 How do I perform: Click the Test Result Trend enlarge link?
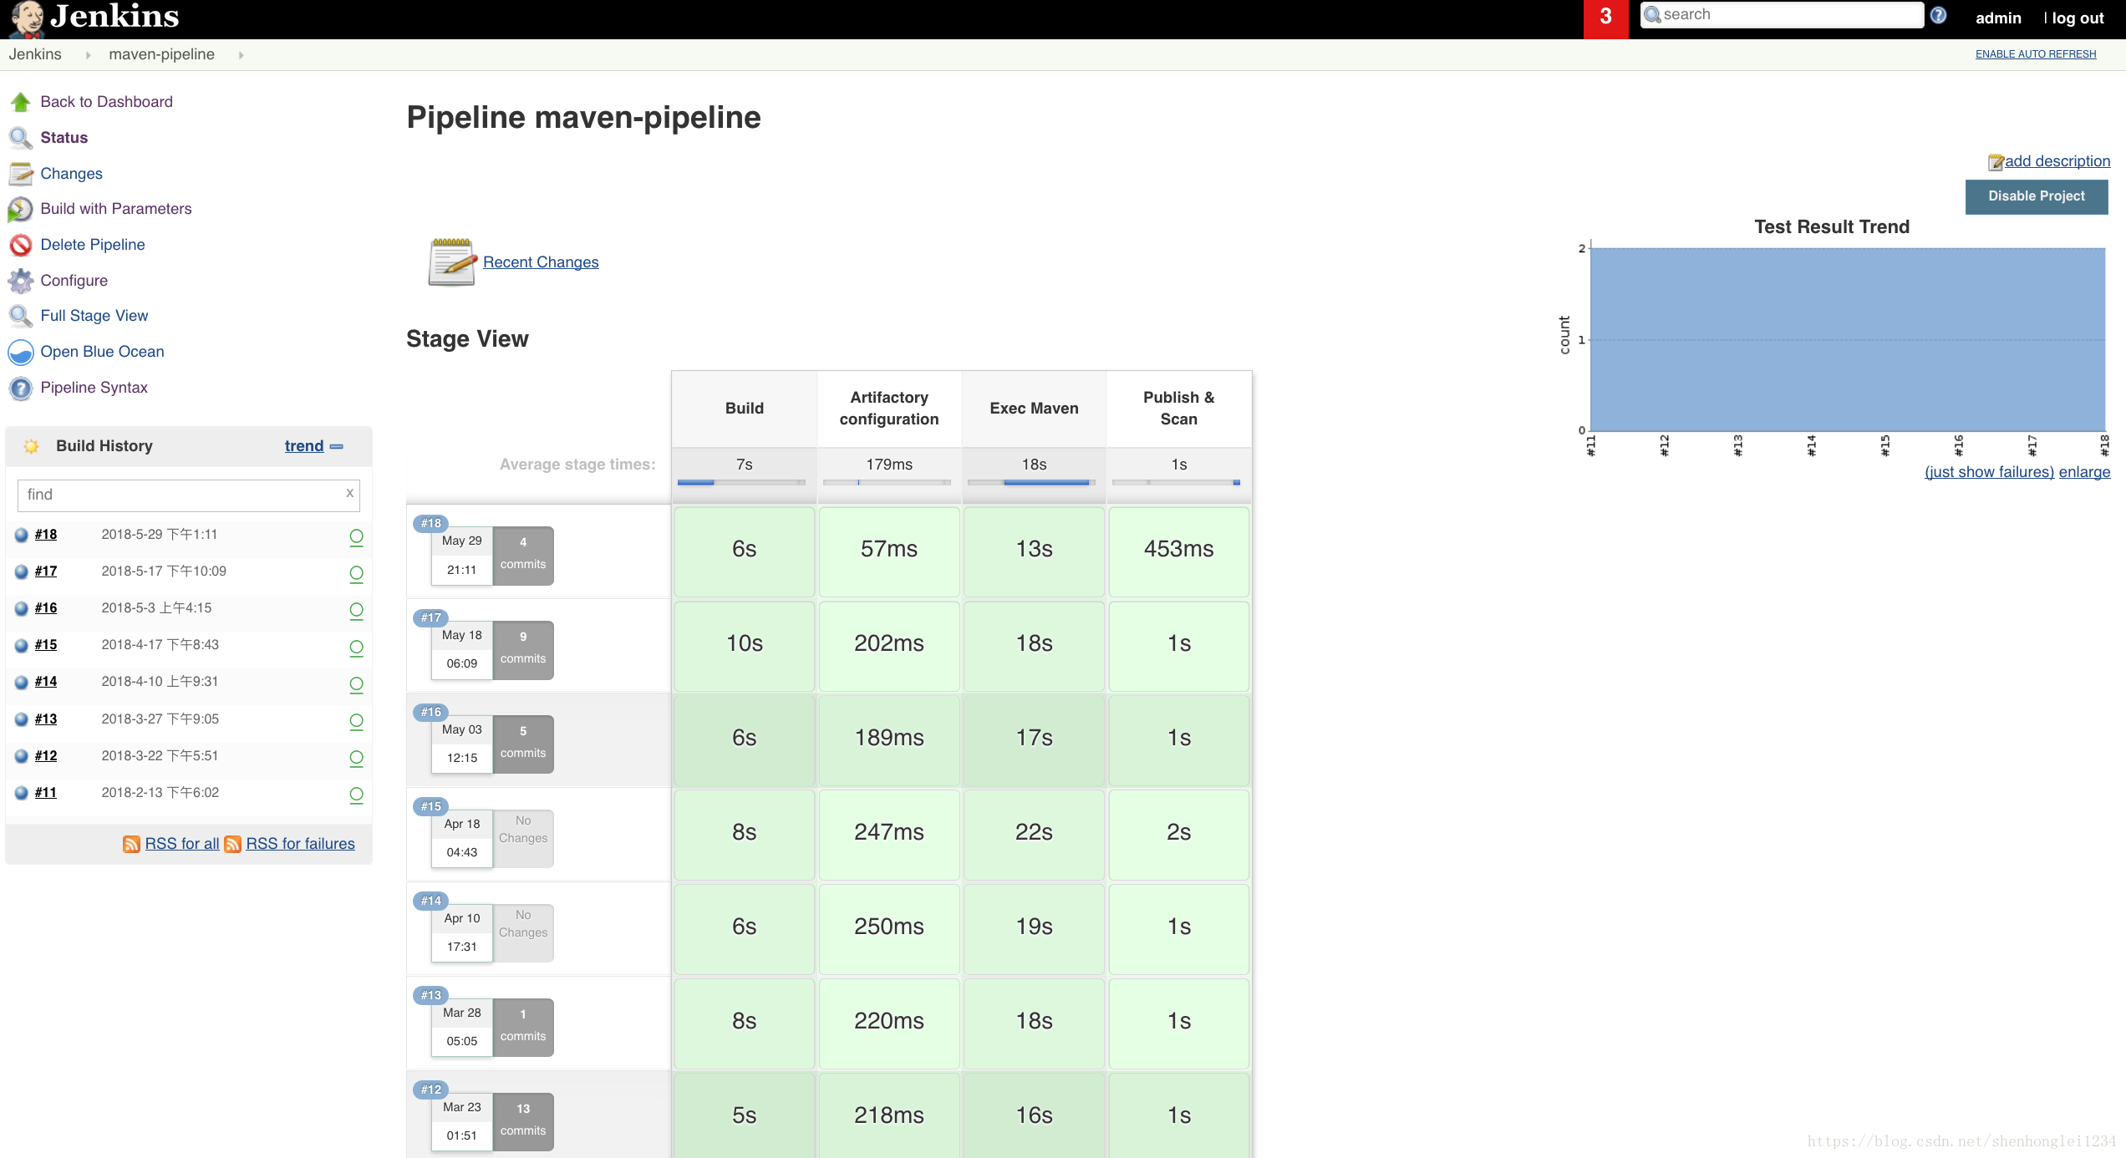(x=2085, y=472)
